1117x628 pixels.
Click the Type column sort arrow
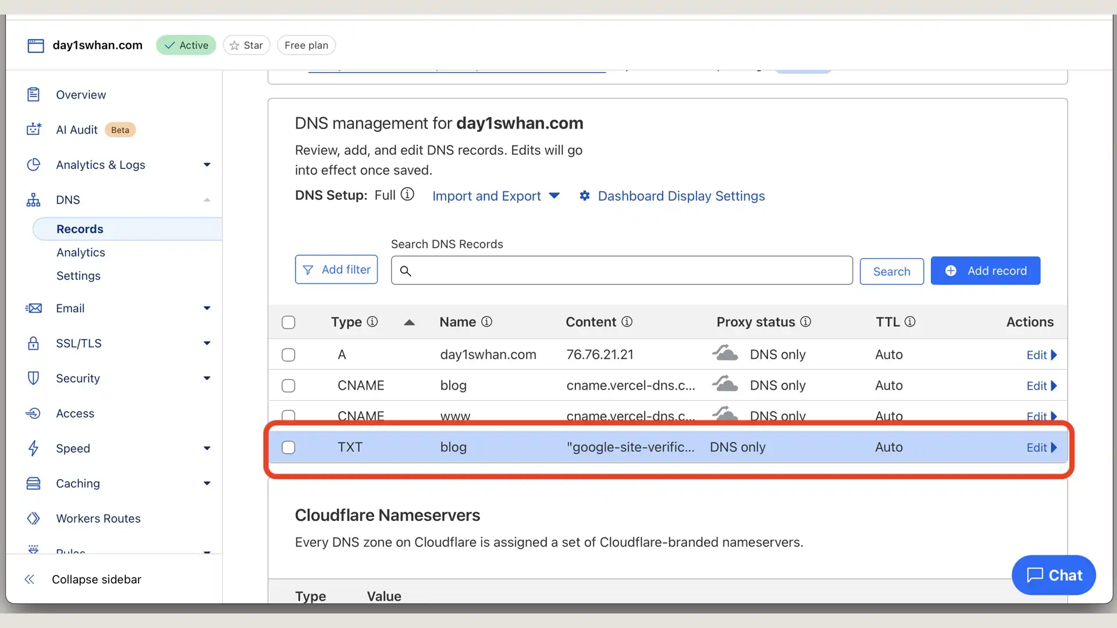(410, 322)
